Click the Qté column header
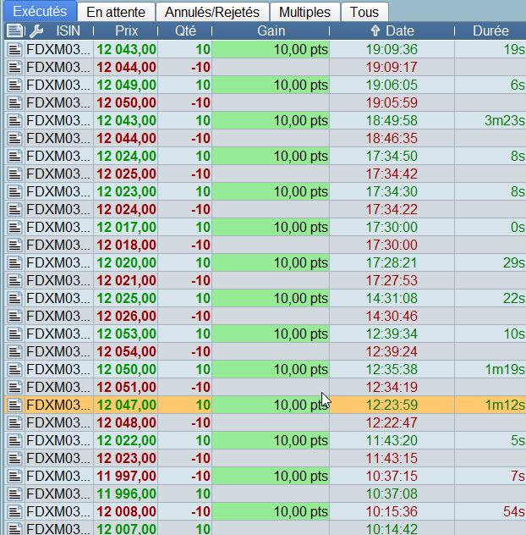Screen dimensions: 526x535 (184, 31)
